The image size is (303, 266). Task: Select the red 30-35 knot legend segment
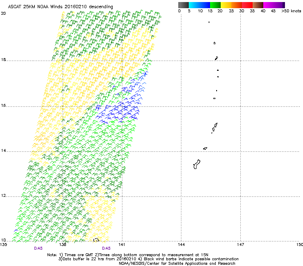pos(247,5)
